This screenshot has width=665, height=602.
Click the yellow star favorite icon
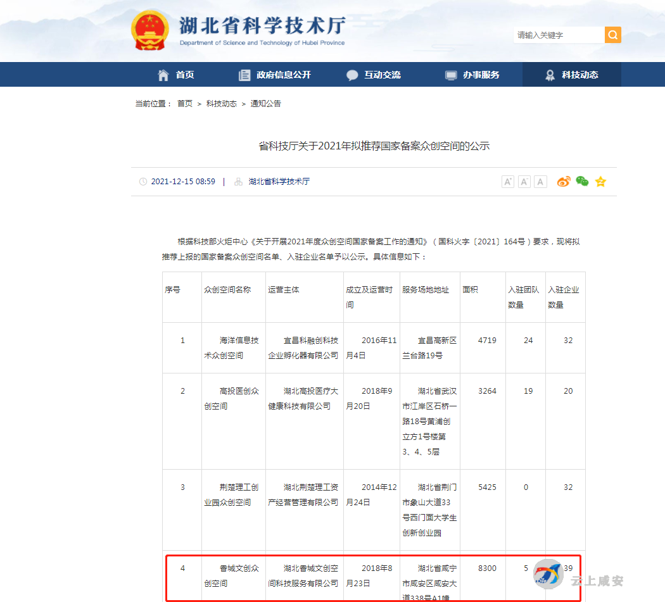point(600,182)
